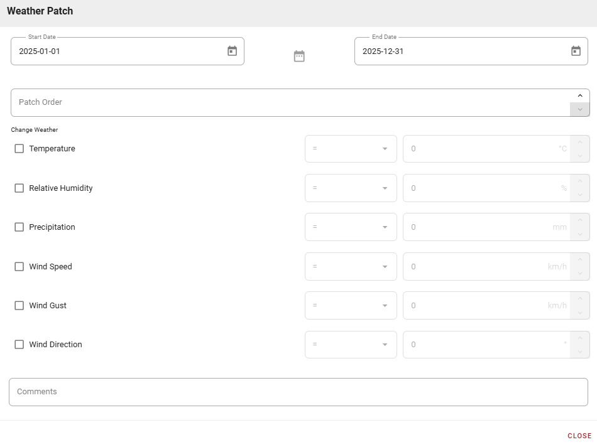Expand the Precipitation operator dropdown
The height and width of the screenshot is (447, 597).
(x=351, y=227)
